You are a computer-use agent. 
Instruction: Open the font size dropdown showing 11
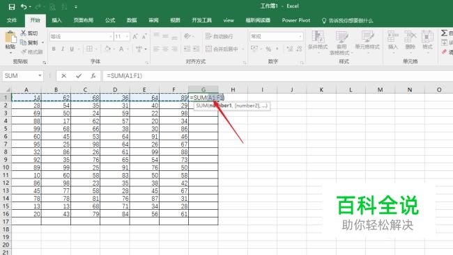point(127,37)
